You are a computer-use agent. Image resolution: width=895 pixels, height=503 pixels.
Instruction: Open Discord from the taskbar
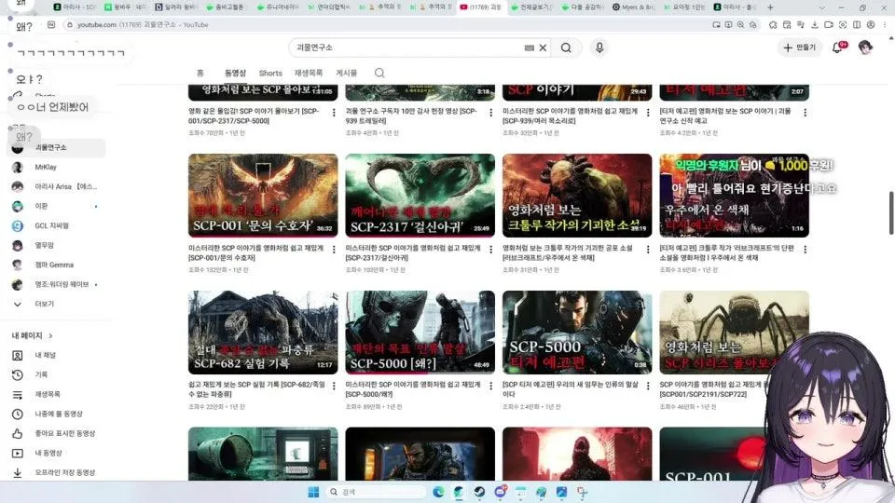[x=500, y=492]
